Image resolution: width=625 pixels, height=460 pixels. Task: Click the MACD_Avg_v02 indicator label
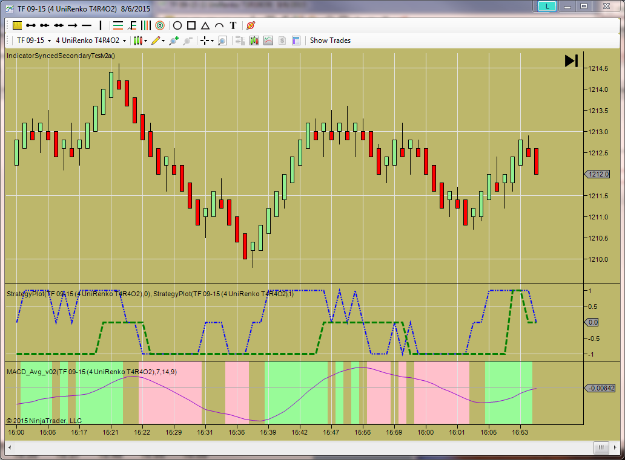91,372
